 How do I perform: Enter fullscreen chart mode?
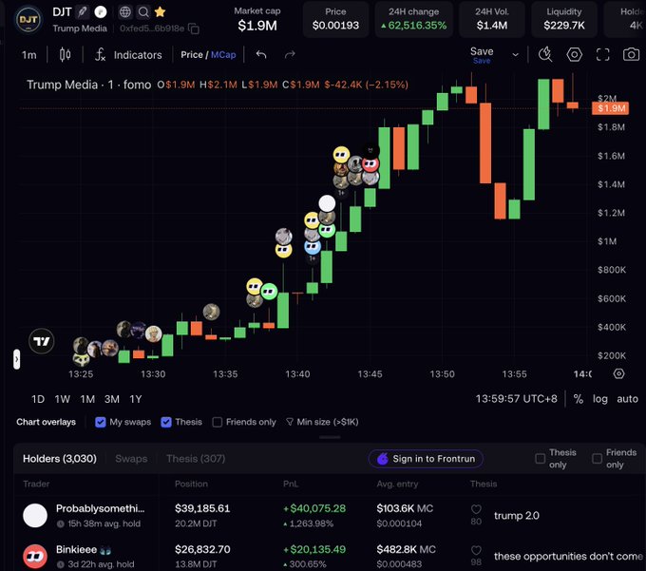pos(602,54)
